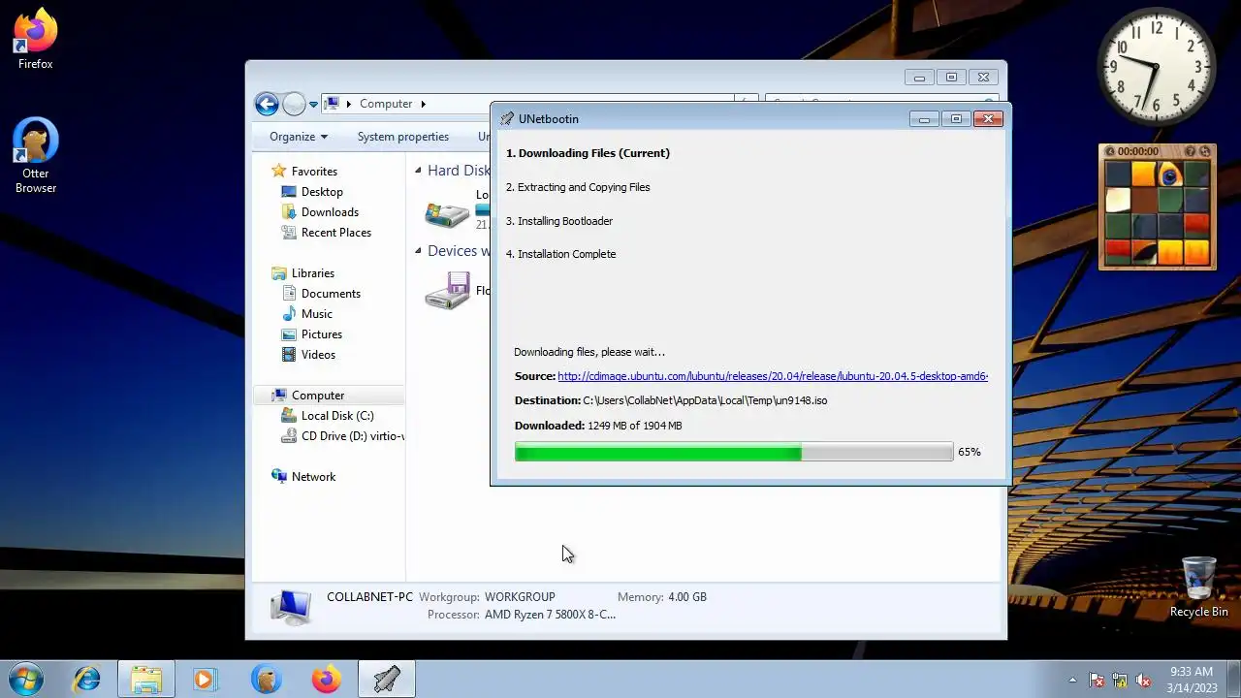
Task: Click the AMD Ryzen 7 5800X processor text
Action: (550, 615)
